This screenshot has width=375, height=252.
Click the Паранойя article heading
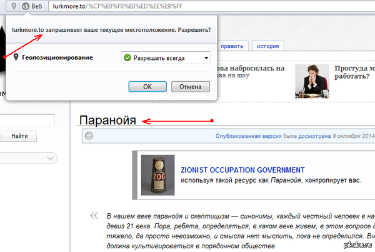point(107,120)
